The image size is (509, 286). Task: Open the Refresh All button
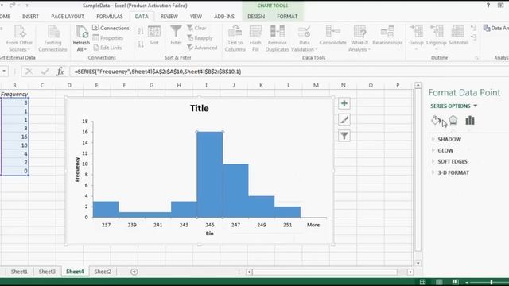[81, 38]
